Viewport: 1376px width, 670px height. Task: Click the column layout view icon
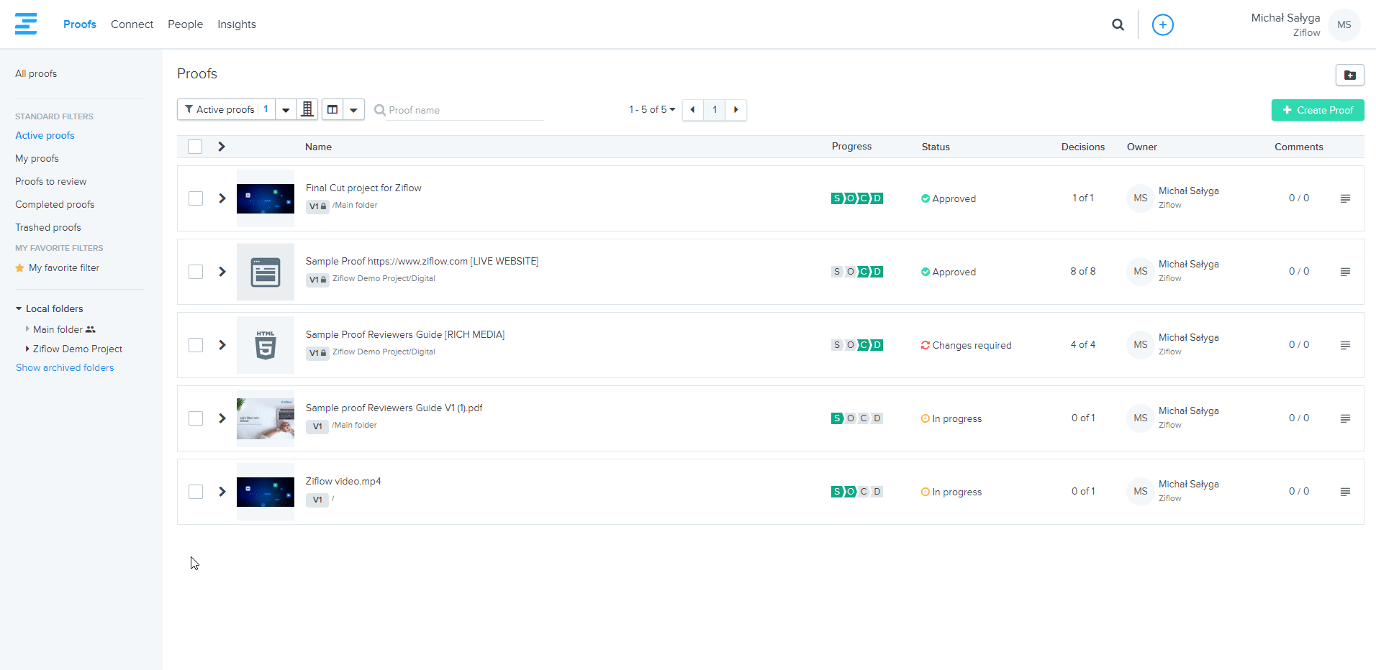332,109
